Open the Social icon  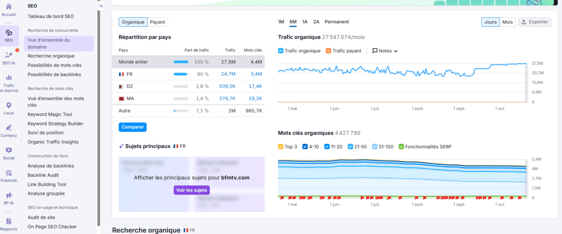click(9, 150)
